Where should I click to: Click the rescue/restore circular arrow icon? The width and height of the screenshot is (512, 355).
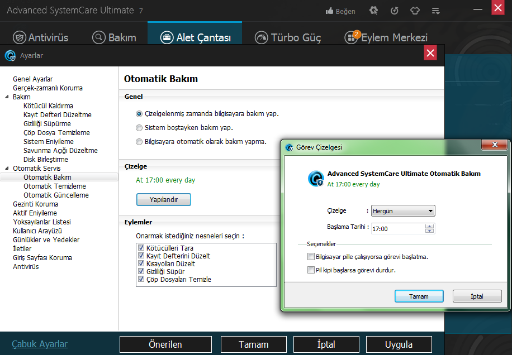coord(394,11)
